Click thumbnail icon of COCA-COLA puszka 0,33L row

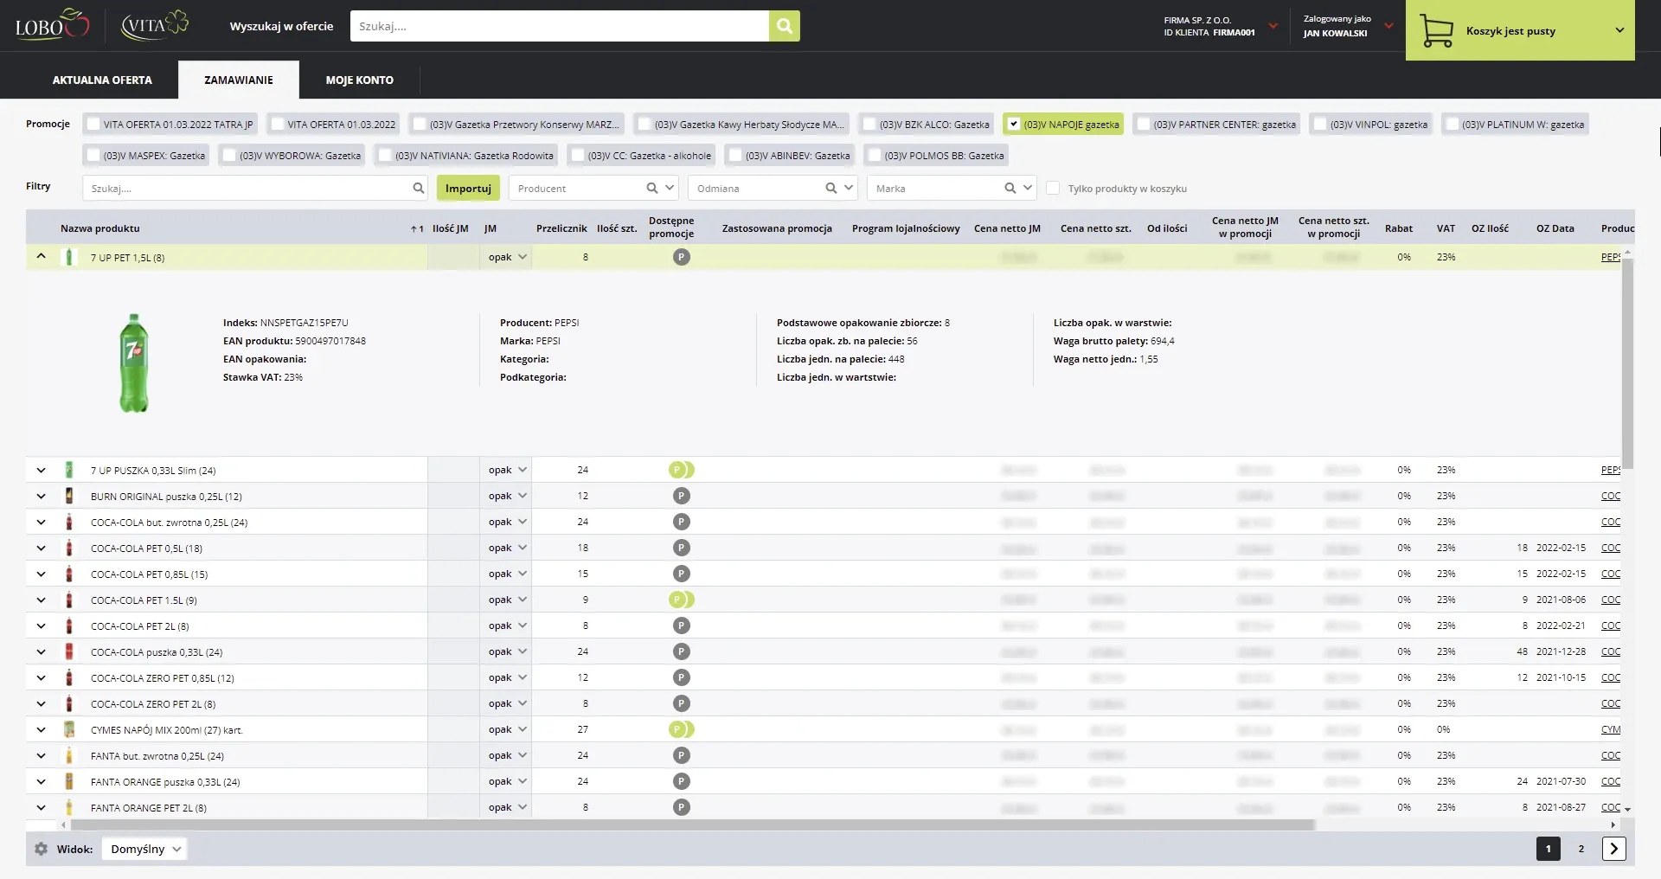(69, 651)
